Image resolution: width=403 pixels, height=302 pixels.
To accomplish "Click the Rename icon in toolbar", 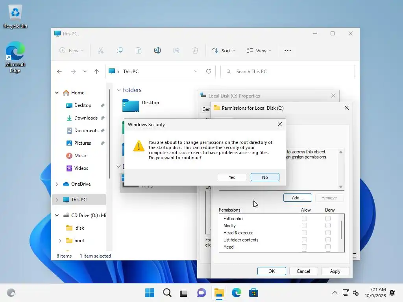I will 157,51.
